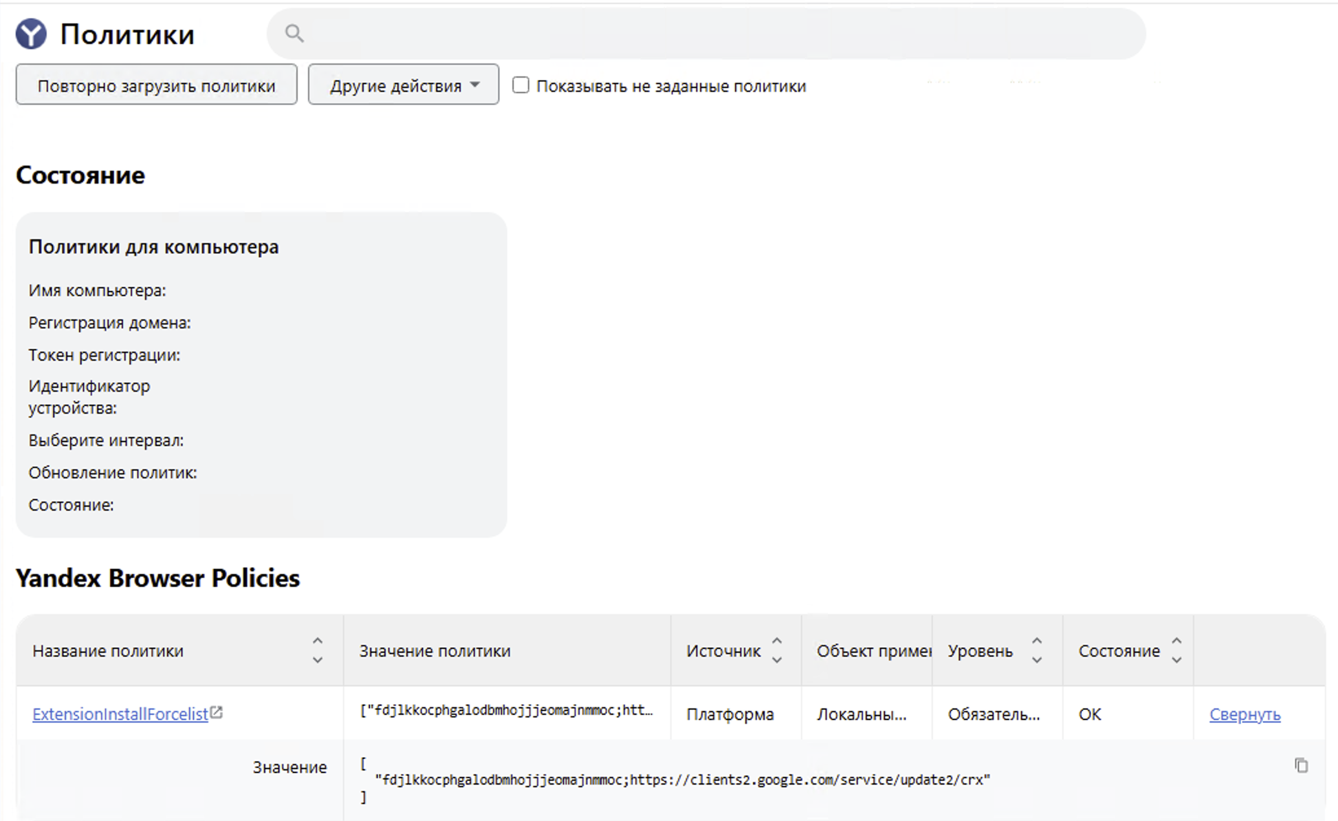Collapse the policy row with Свернуть
This screenshot has height=821, width=1338.
point(1245,714)
